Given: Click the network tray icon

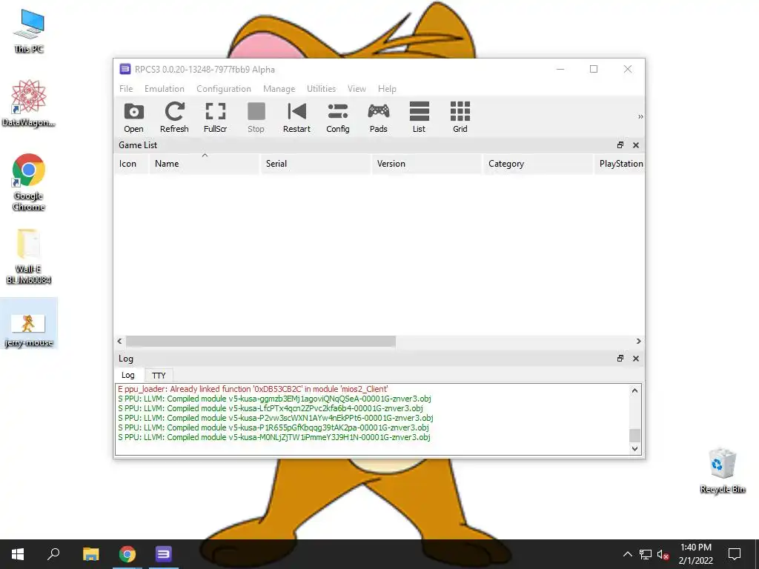Looking at the screenshot, I should point(646,554).
